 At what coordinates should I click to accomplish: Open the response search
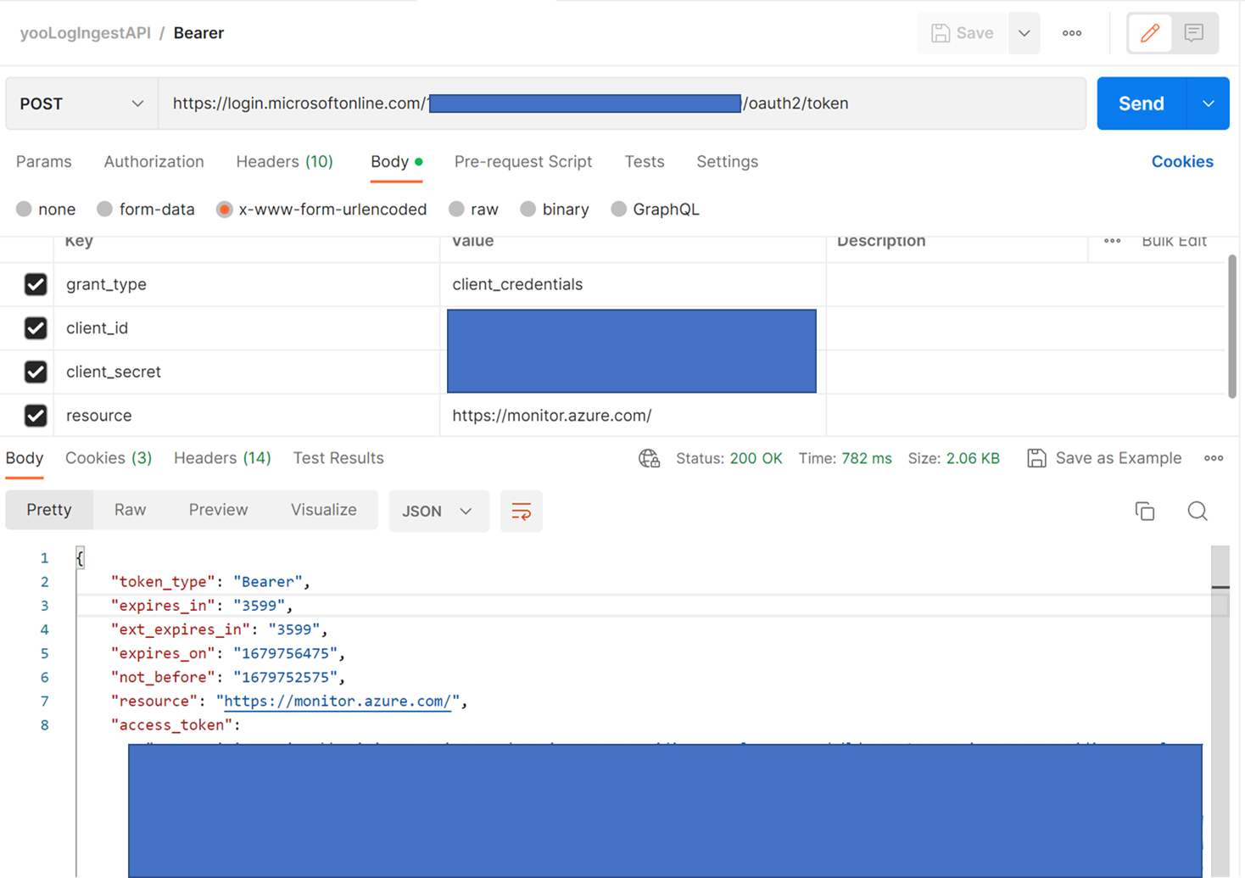[x=1197, y=511]
